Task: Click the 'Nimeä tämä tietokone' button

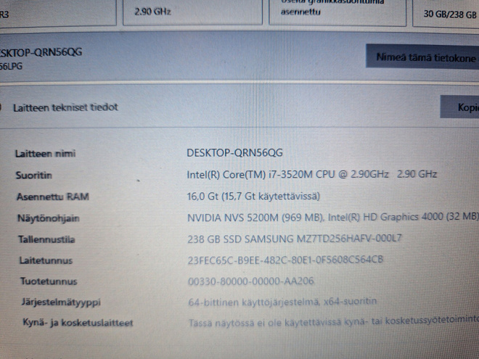Action: [423, 57]
